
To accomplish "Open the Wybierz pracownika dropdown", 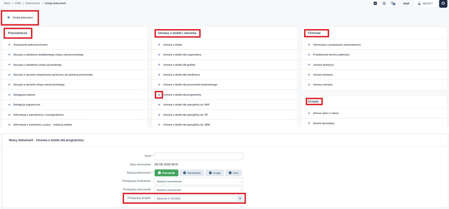I will point(199,190).
